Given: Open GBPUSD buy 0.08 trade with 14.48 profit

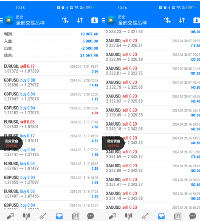Looking at the screenshot, I should click(51, 83).
